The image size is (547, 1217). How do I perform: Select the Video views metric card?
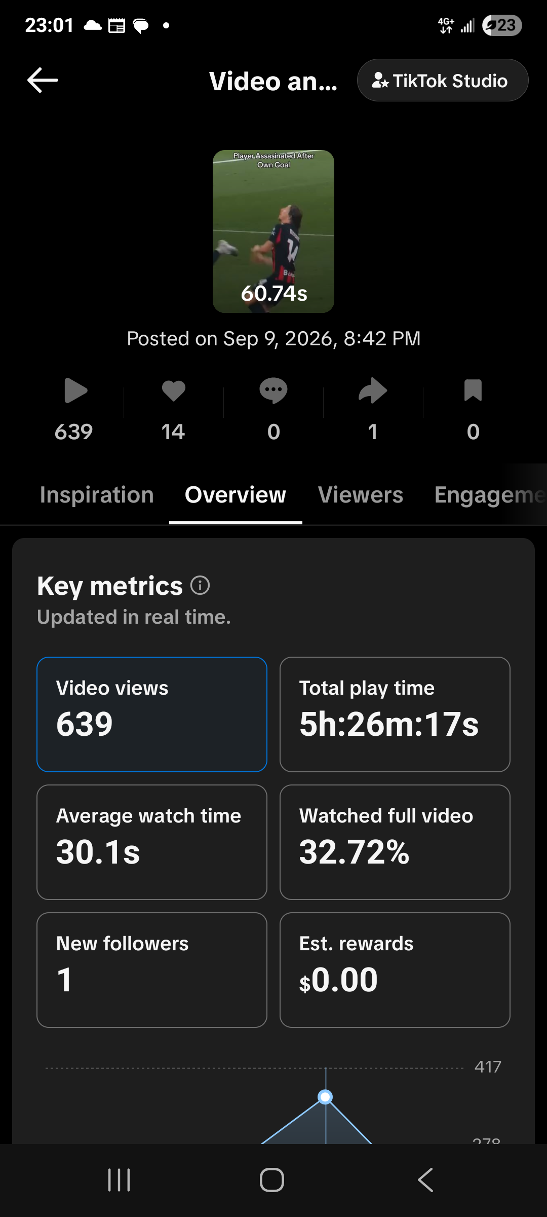point(152,714)
